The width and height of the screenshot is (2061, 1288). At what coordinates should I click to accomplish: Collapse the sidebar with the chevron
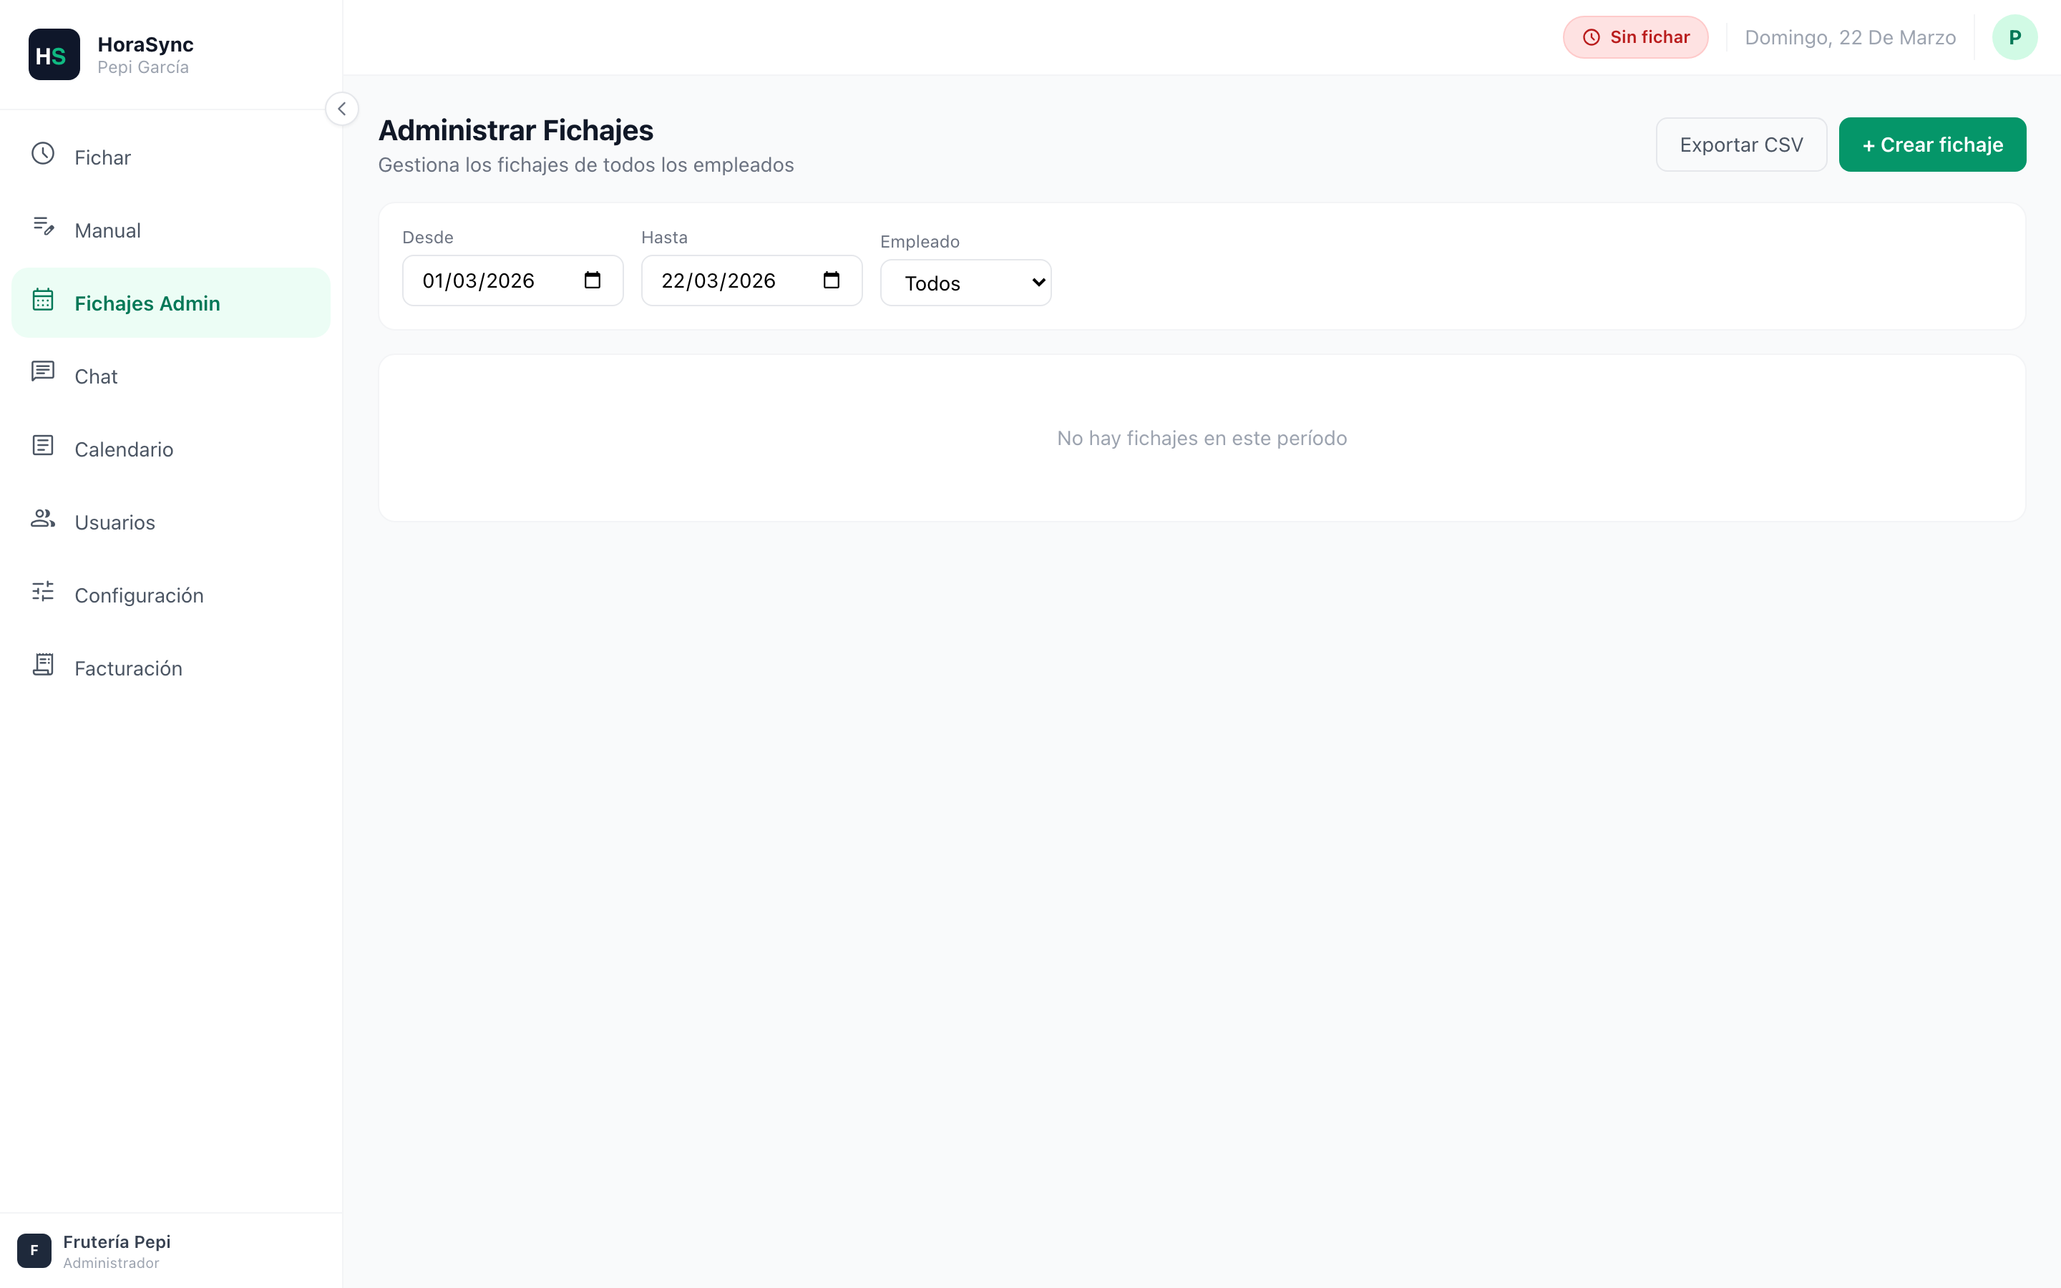coord(341,109)
